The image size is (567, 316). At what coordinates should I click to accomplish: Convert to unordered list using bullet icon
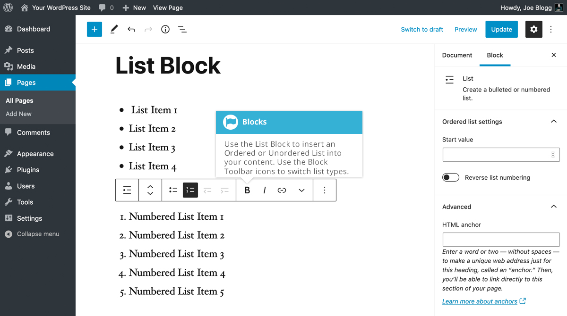point(173,190)
